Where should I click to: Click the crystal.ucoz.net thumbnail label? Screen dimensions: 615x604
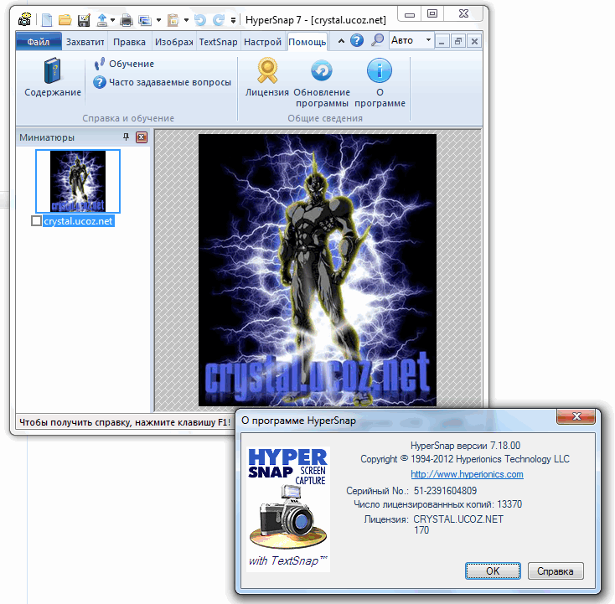pyautogui.click(x=78, y=221)
